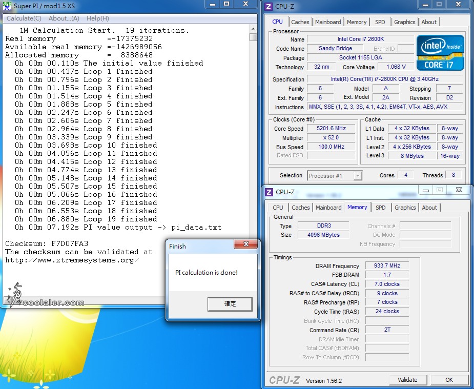The width and height of the screenshot is (474, 389).
Task: Open Graphics tab in the lower CPU-Z window
Action: [x=405, y=208]
